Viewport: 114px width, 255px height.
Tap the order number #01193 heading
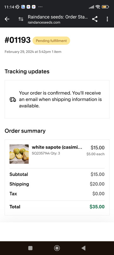coord(18,40)
